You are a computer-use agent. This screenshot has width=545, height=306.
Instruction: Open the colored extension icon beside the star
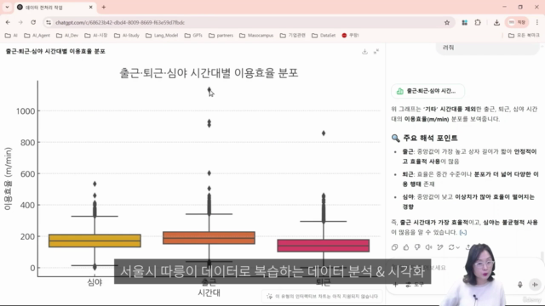(x=464, y=23)
